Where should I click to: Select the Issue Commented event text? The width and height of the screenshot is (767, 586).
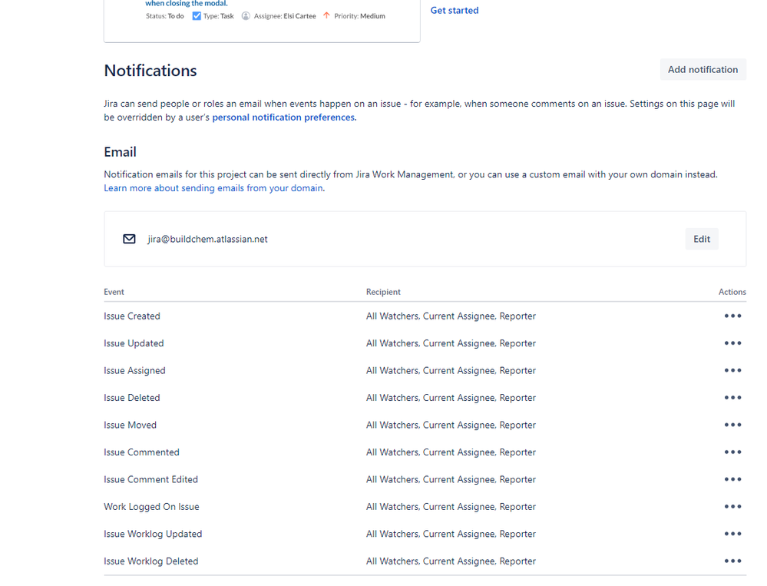tap(141, 452)
